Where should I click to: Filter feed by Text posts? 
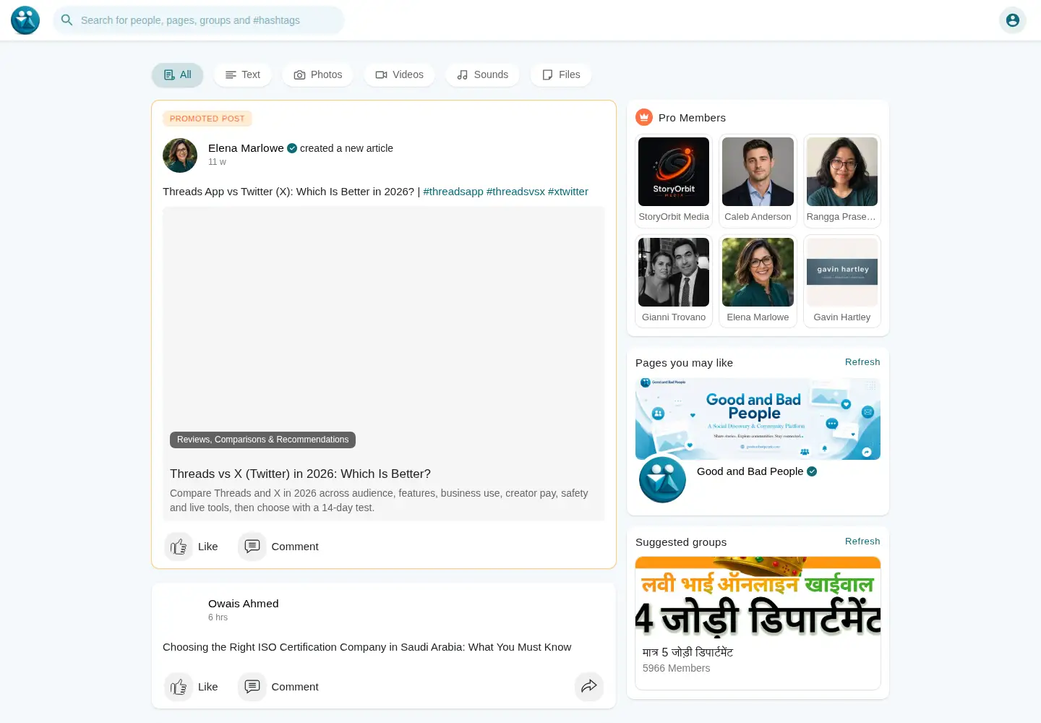(x=243, y=75)
